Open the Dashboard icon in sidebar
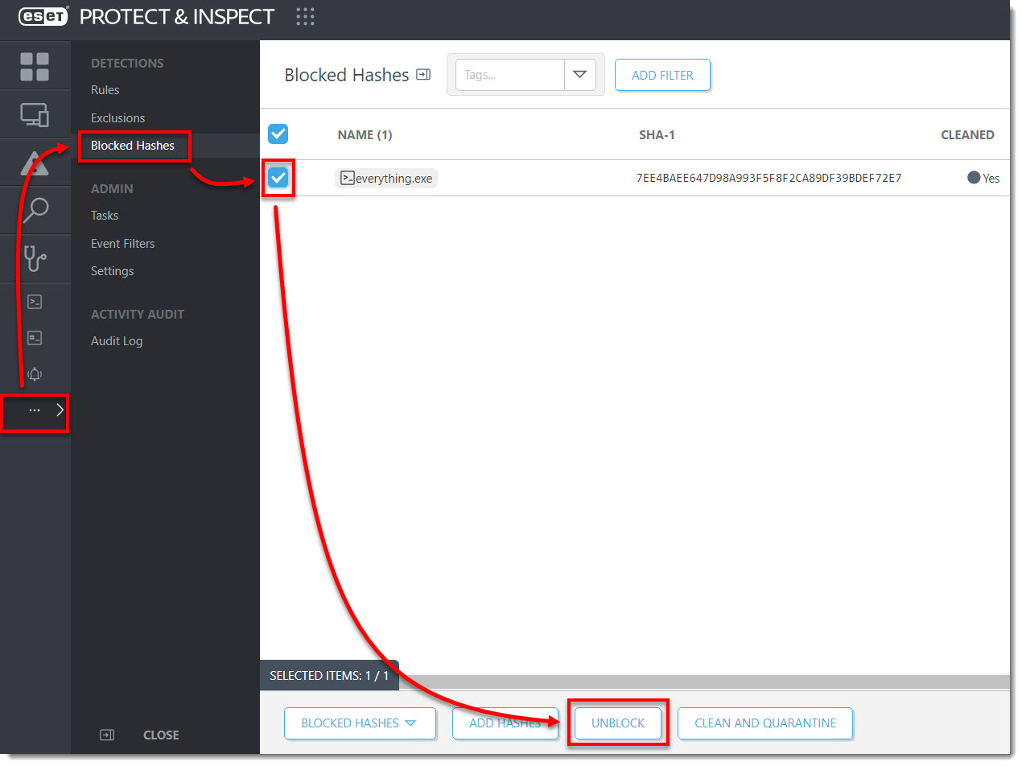This screenshot has width=1022, height=766. pos(35,67)
